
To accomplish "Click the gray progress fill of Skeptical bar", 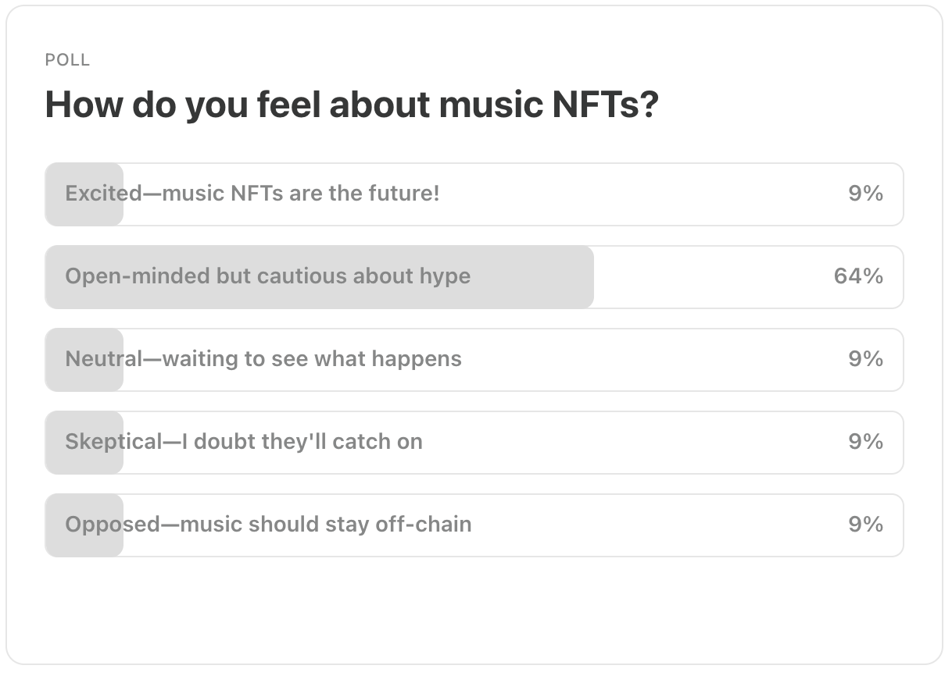I will [x=84, y=442].
